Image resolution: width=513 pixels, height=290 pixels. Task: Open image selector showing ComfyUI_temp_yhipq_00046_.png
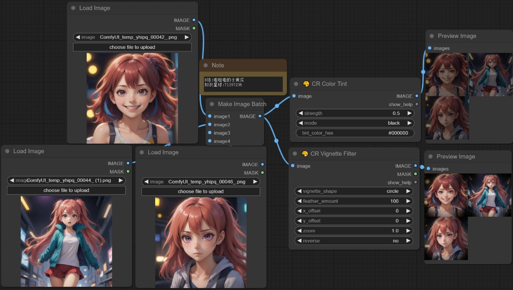pos(201,182)
